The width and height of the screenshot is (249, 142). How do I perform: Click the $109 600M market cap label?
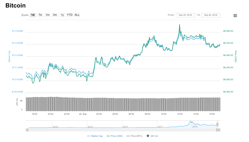coord(17,92)
